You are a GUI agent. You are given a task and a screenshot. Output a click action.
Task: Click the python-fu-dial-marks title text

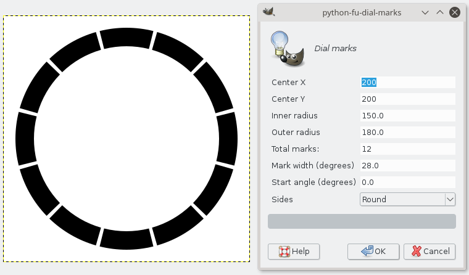pyautogui.click(x=362, y=13)
